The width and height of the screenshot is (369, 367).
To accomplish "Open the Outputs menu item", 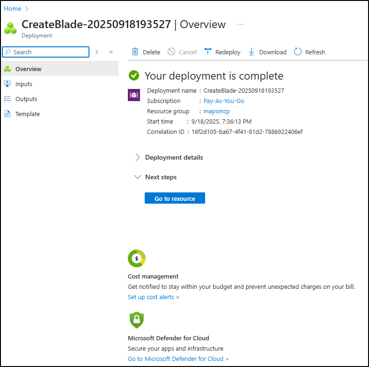I will click(26, 99).
